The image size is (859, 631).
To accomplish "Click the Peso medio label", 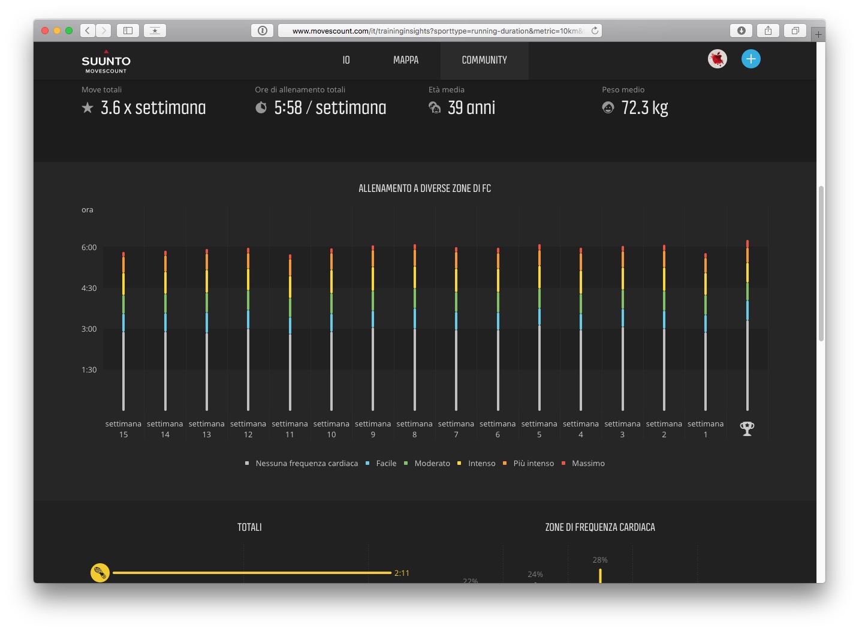I will pyautogui.click(x=623, y=89).
